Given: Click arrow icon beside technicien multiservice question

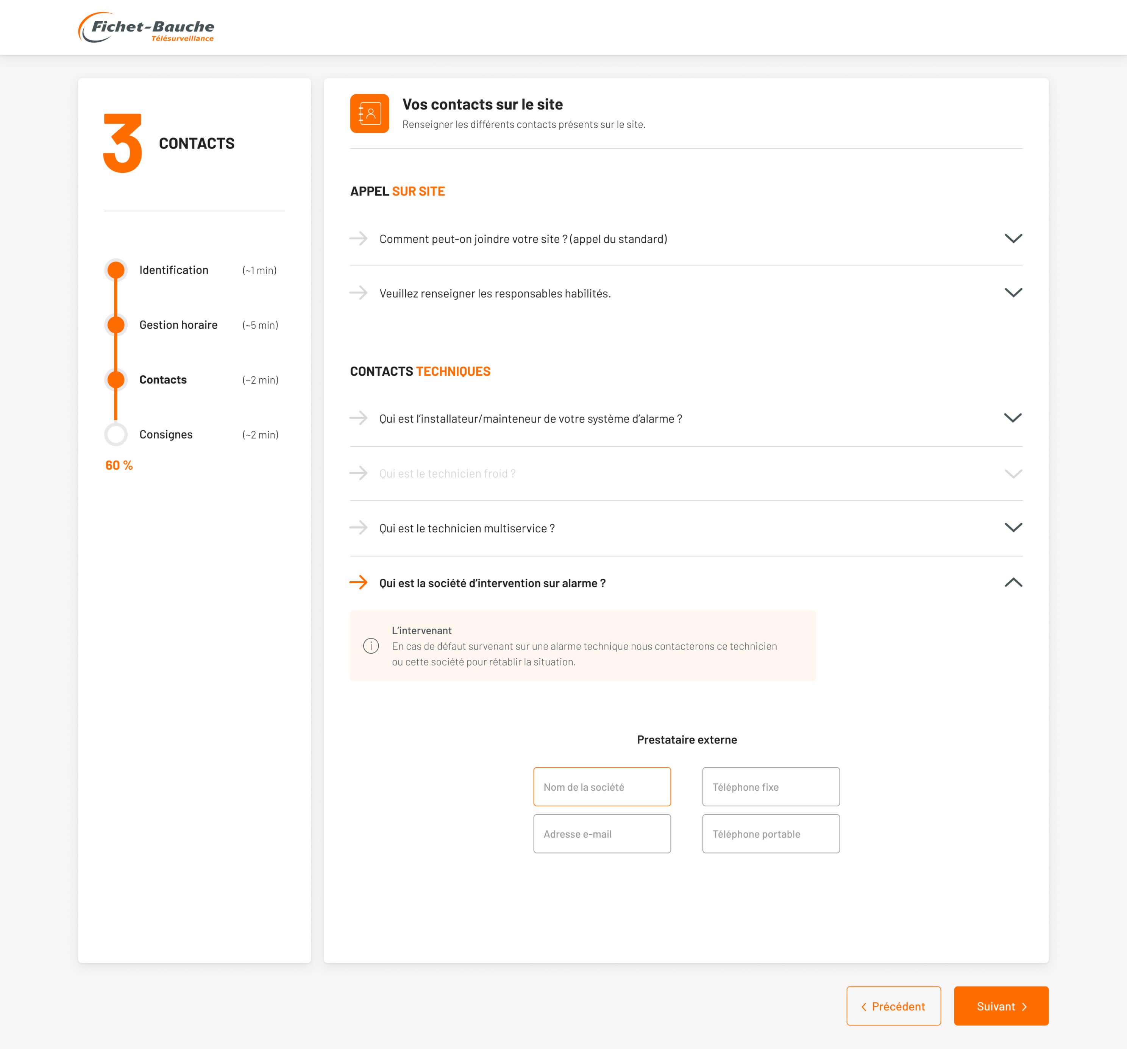Looking at the screenshot, I should [358, 528].
